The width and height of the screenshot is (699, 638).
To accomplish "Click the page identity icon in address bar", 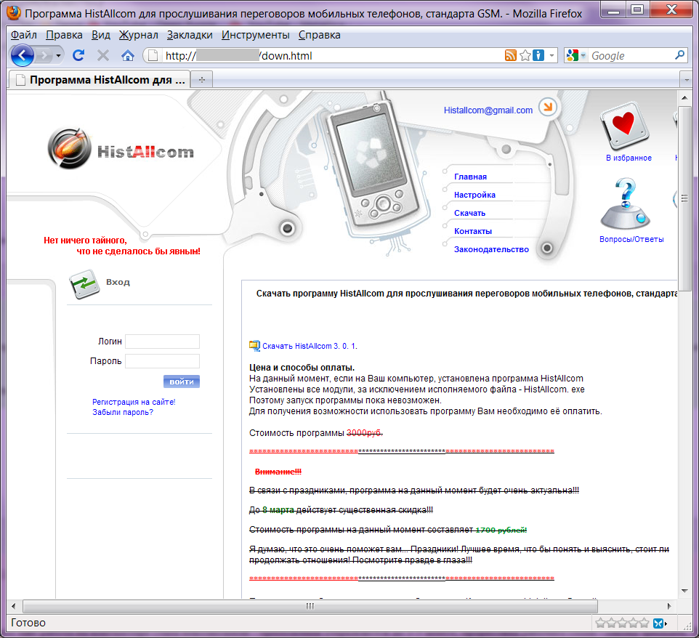I will 153,55.
